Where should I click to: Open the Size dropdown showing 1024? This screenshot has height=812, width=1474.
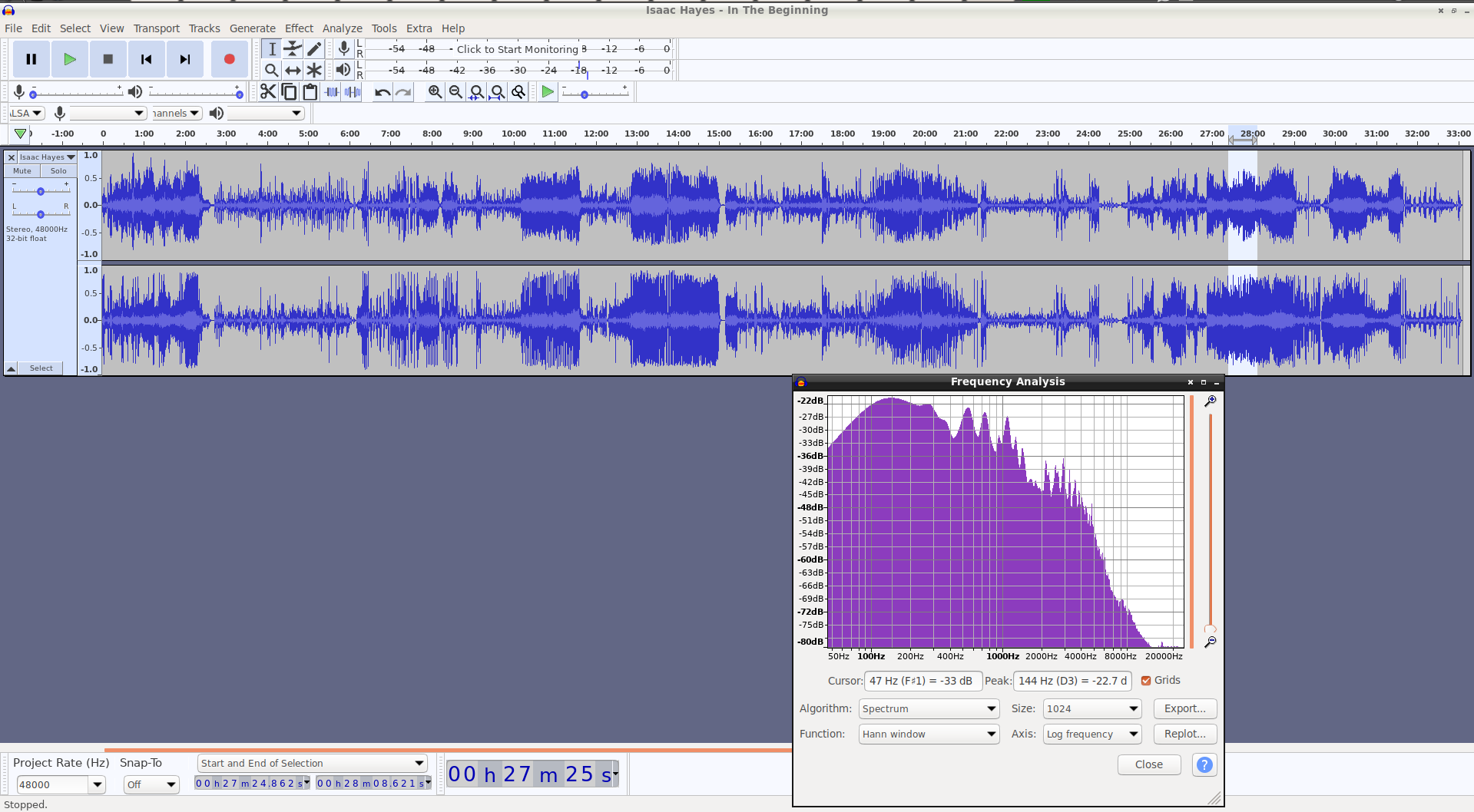point(1092,708)
